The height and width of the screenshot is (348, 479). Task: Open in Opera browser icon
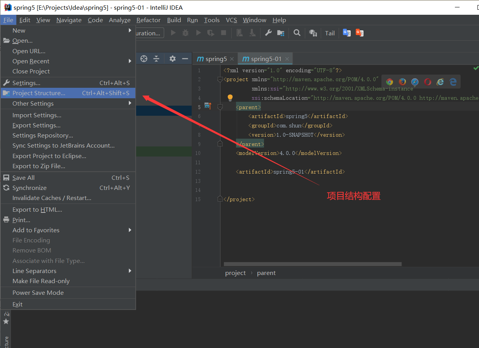coord(428,82)
